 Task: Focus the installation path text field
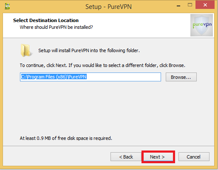point(91,77)
